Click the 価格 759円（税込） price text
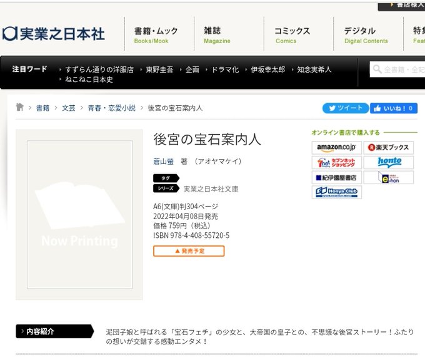This screenshot has height=357, width=425. (x=182, y=225)
